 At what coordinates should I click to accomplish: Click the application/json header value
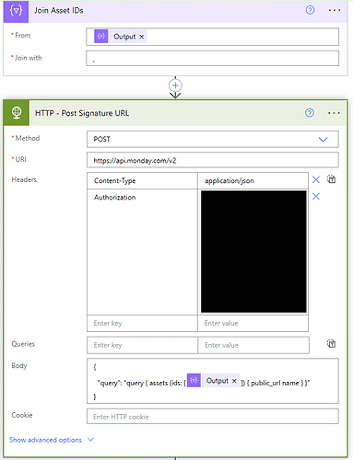[x=253, y=181]
